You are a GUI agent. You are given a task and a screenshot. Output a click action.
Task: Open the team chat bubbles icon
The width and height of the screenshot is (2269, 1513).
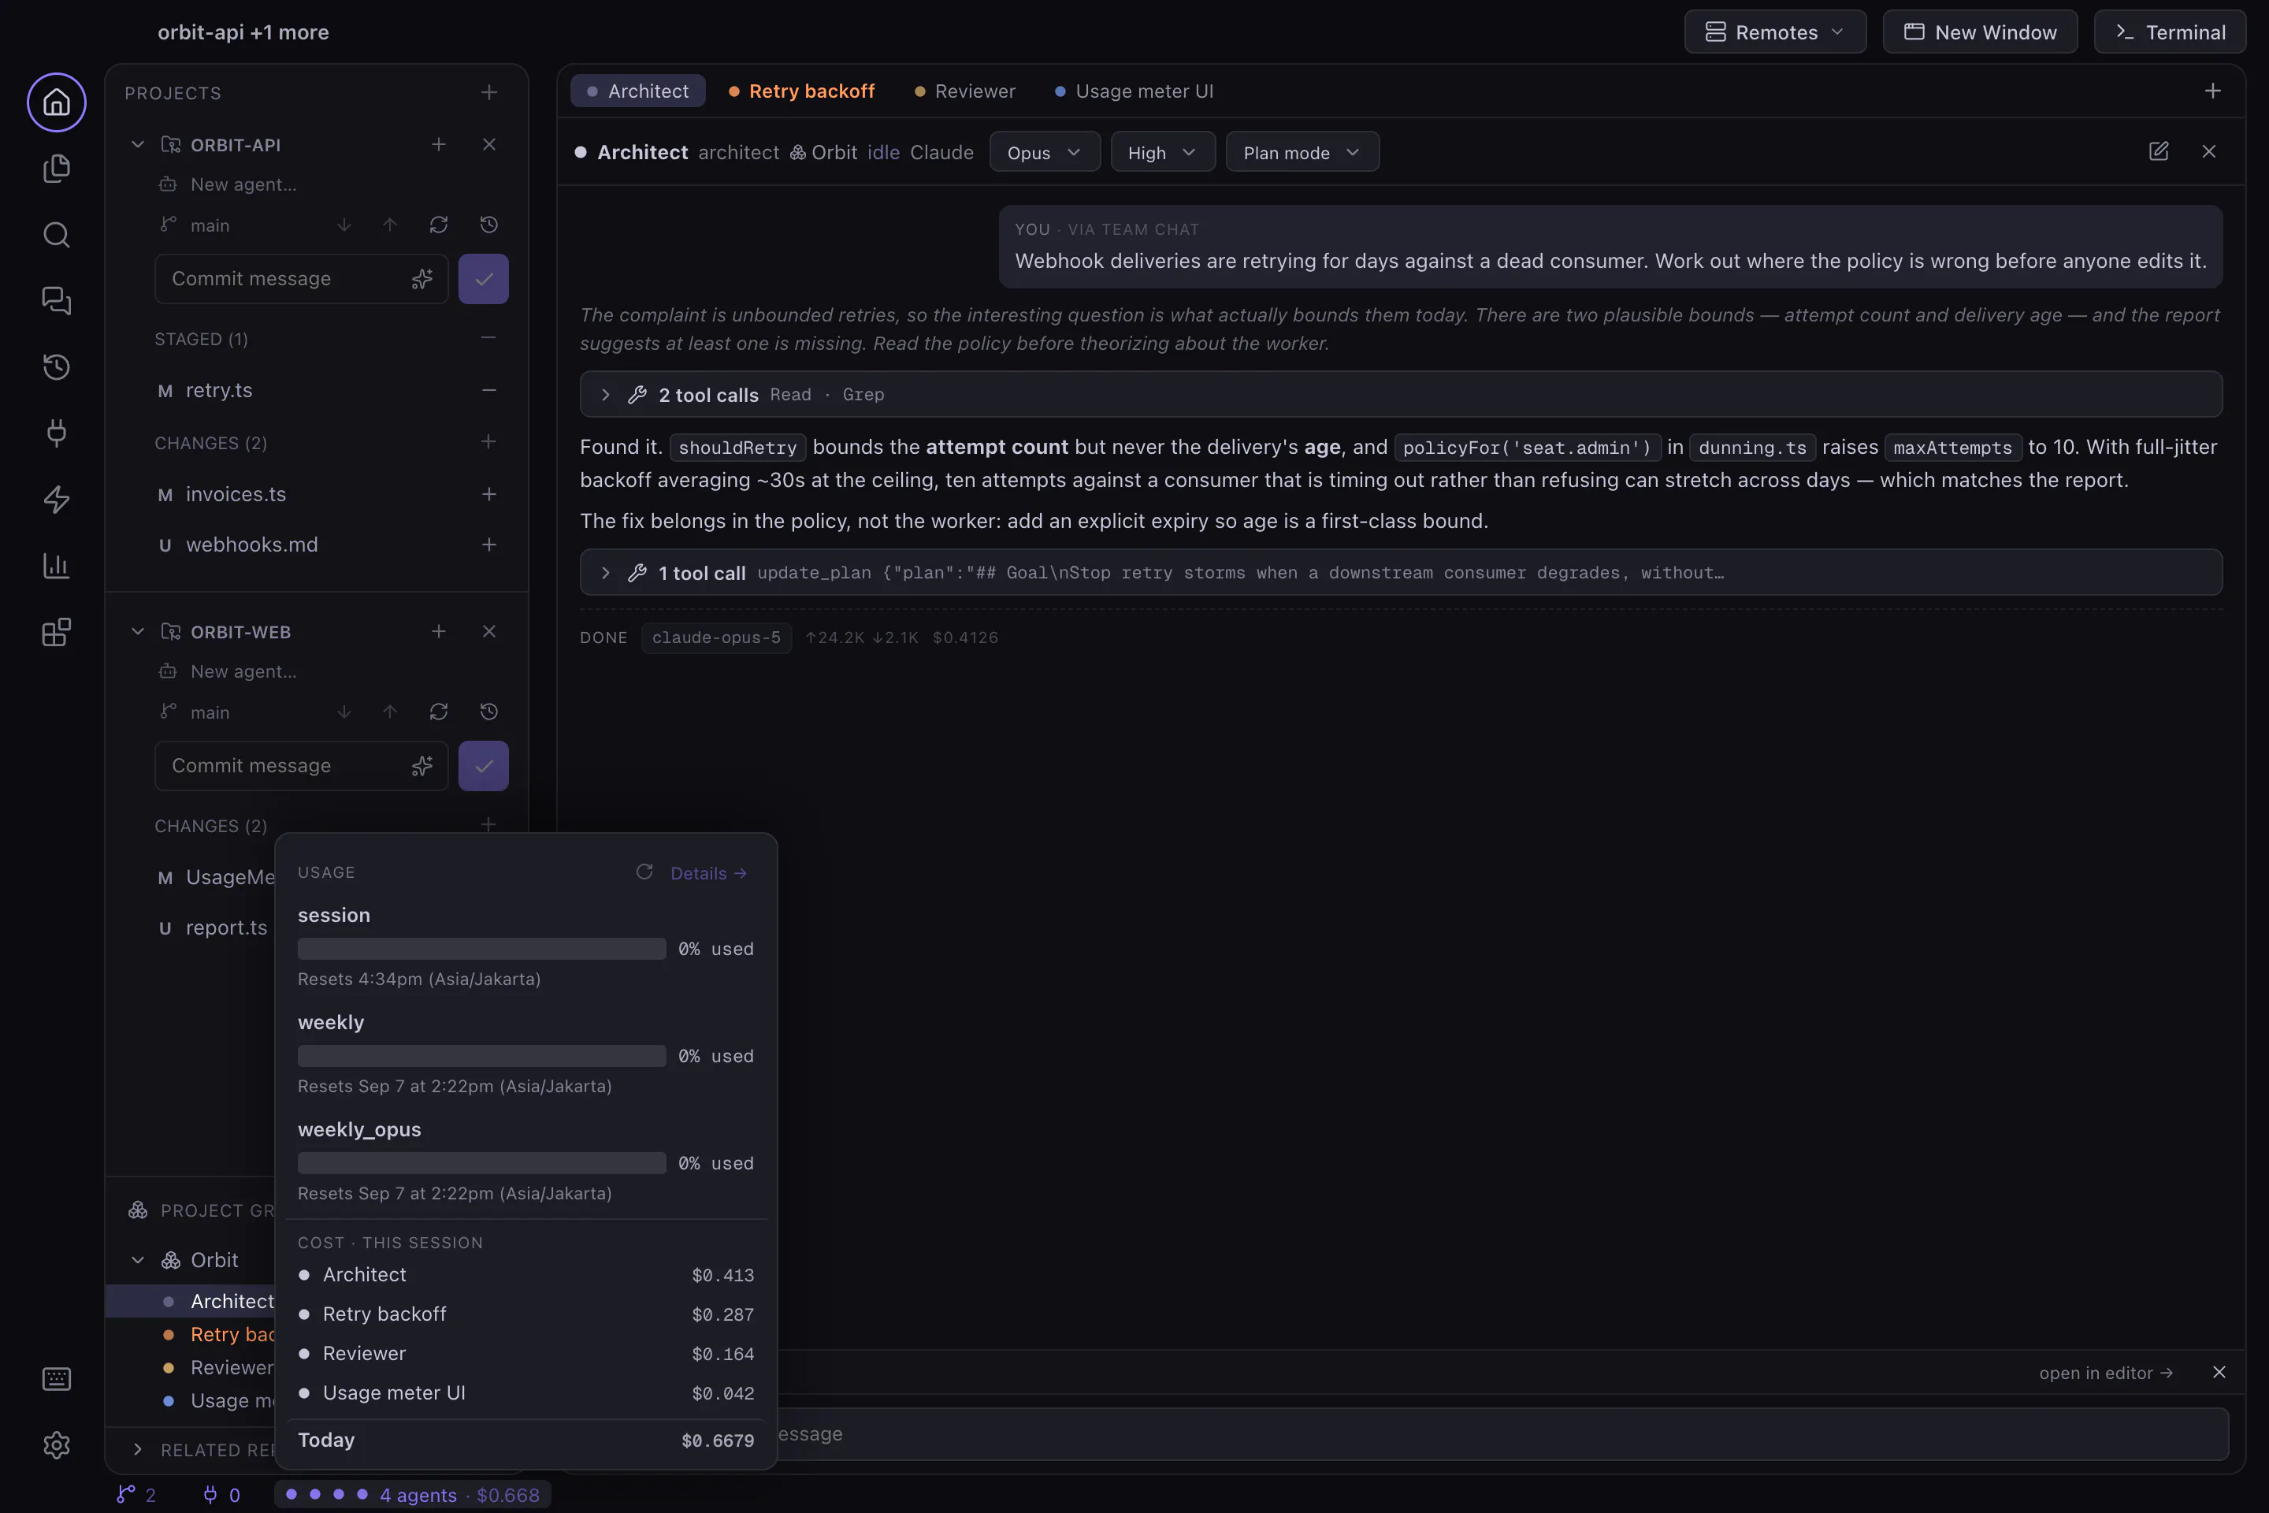56,301
